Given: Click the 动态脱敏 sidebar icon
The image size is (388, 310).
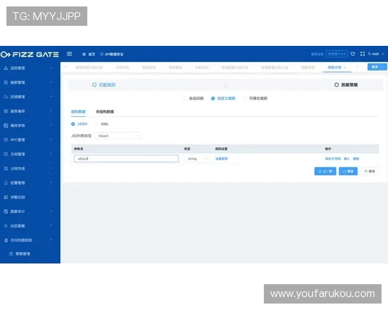Looking at the screenshot, I should tap(6, 225).
